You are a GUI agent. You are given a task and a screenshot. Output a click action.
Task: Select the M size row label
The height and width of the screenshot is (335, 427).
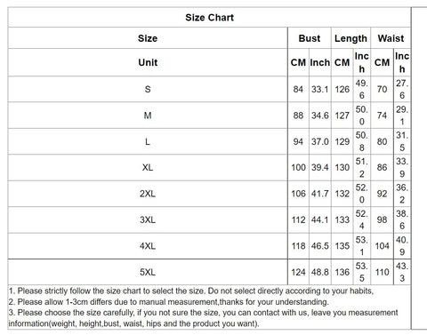(148, 116)
